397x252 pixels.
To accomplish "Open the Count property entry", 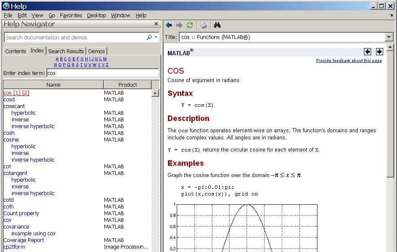I will 21,213.
